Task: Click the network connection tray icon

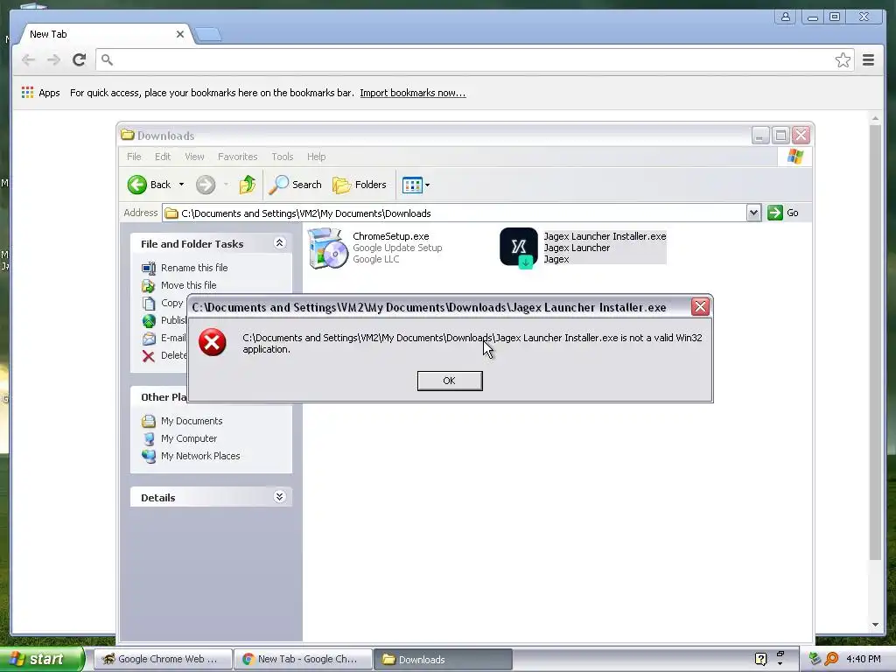Action: pyautogui.click(x=815, y=659)
